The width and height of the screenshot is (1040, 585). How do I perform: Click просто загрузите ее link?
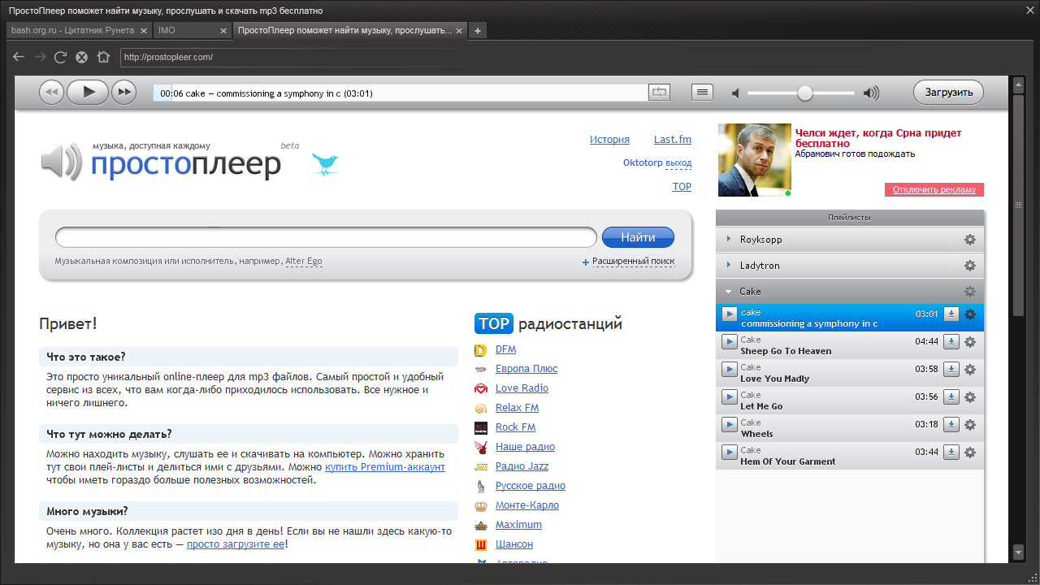tap(236, 544)
